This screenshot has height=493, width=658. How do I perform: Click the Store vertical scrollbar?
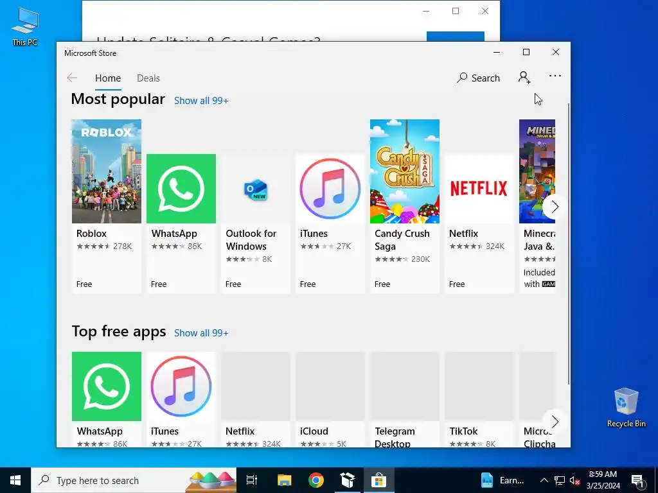[569, 243]
